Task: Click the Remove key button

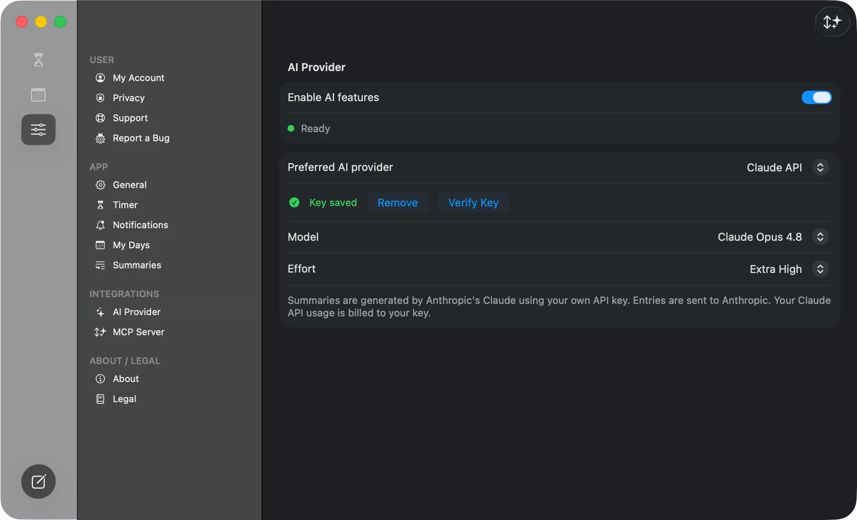Action: click(x=398, y=203)
